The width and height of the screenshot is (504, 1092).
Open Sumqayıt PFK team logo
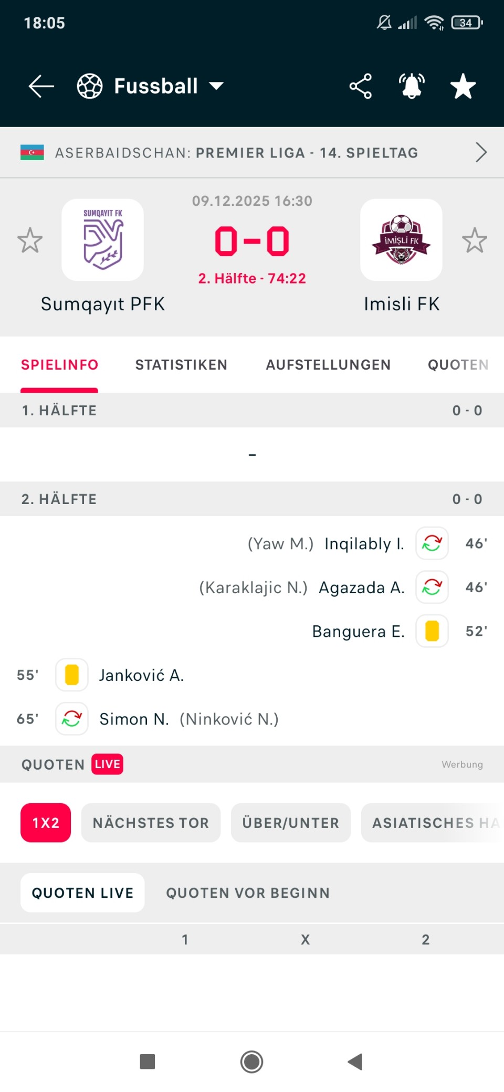coord(103,240)
